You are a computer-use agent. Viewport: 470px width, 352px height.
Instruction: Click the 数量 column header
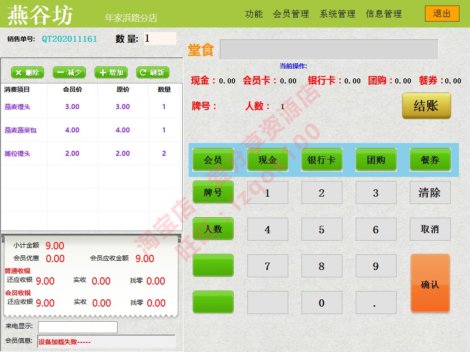click(x=164, y=89)
